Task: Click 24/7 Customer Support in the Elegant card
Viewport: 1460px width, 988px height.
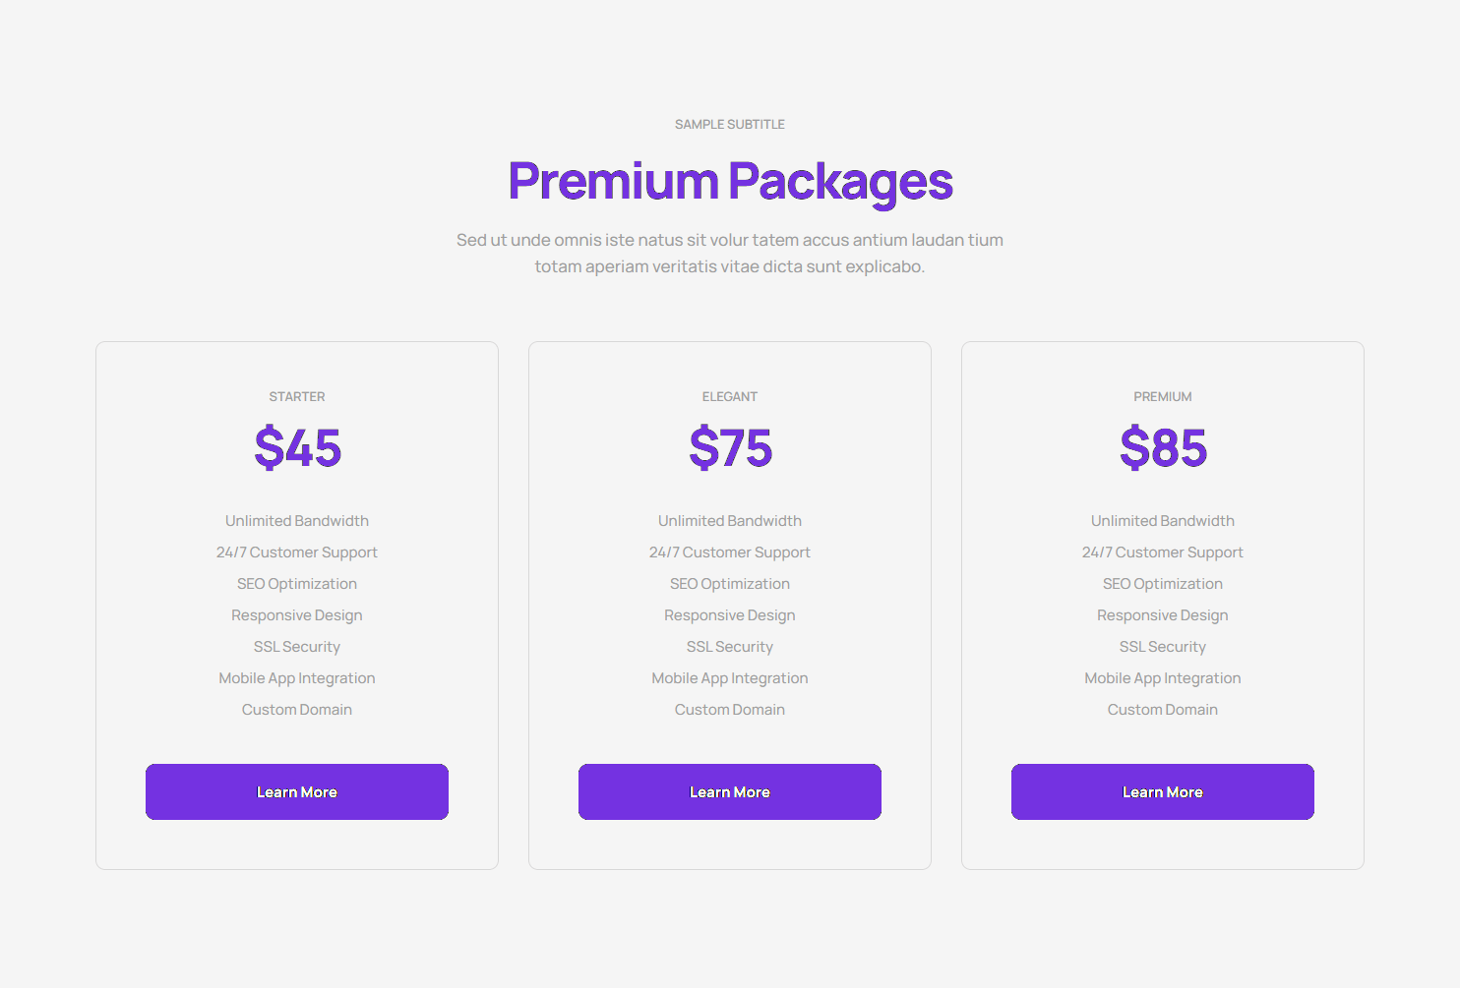Action: [730, 552]
